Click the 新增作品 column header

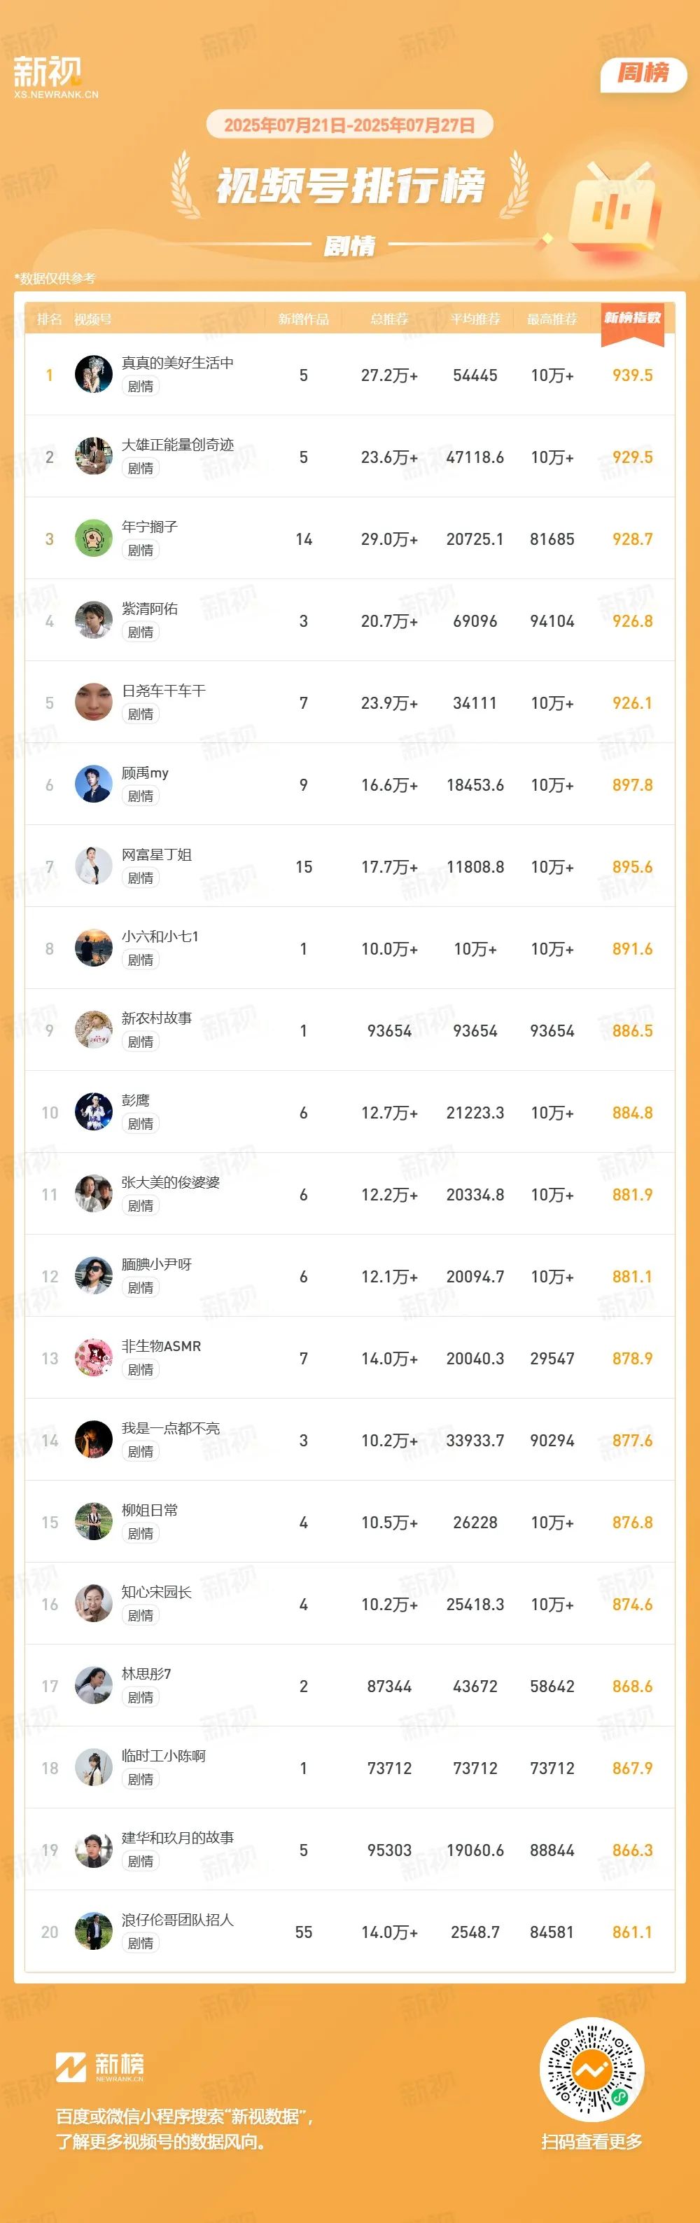pyautogui.click(x=303, y=319)
